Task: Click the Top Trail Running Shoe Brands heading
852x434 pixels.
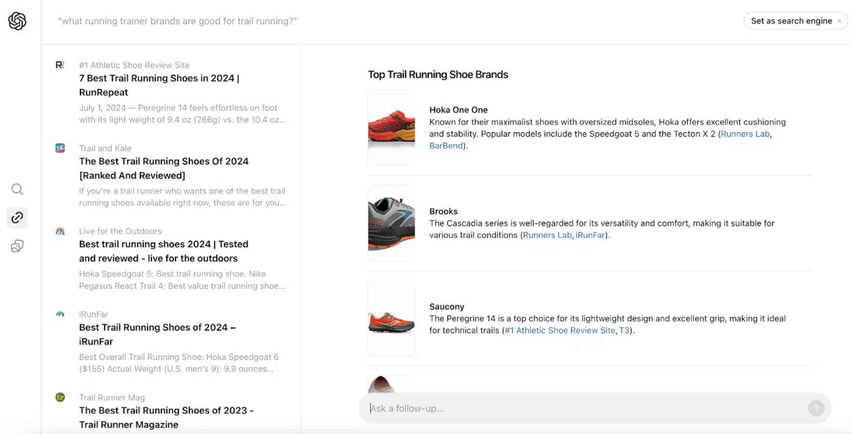Action: [x=438, y=74]
